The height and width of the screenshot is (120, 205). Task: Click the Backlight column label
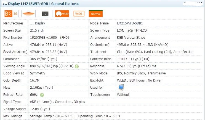pyautogui.click(x=97, y=80)
